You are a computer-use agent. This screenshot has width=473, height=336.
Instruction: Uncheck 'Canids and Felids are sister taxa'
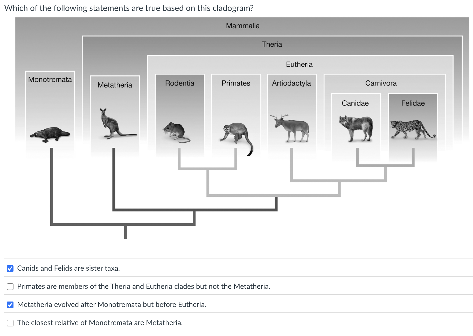[10, 268]
